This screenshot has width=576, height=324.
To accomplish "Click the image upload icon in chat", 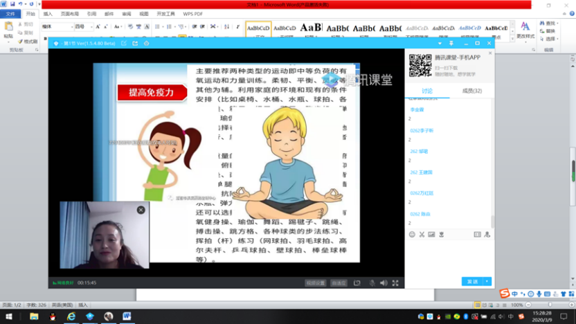I will tap(431, 235).
